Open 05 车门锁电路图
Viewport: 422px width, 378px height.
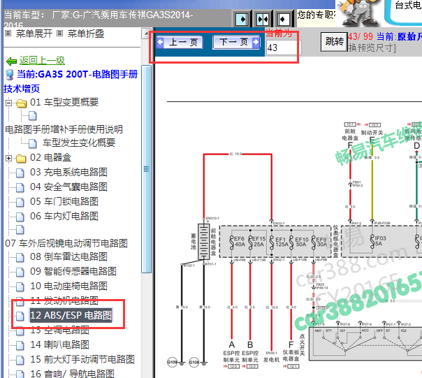coord(64,201)
